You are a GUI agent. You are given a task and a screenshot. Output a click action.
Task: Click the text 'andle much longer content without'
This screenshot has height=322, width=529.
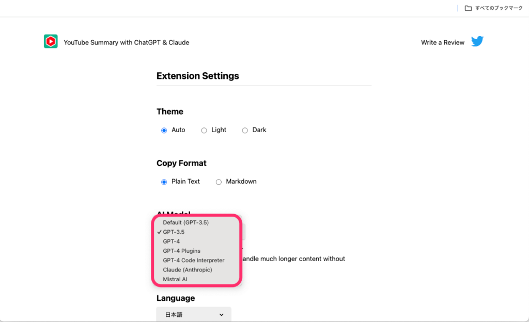(294, 259)
